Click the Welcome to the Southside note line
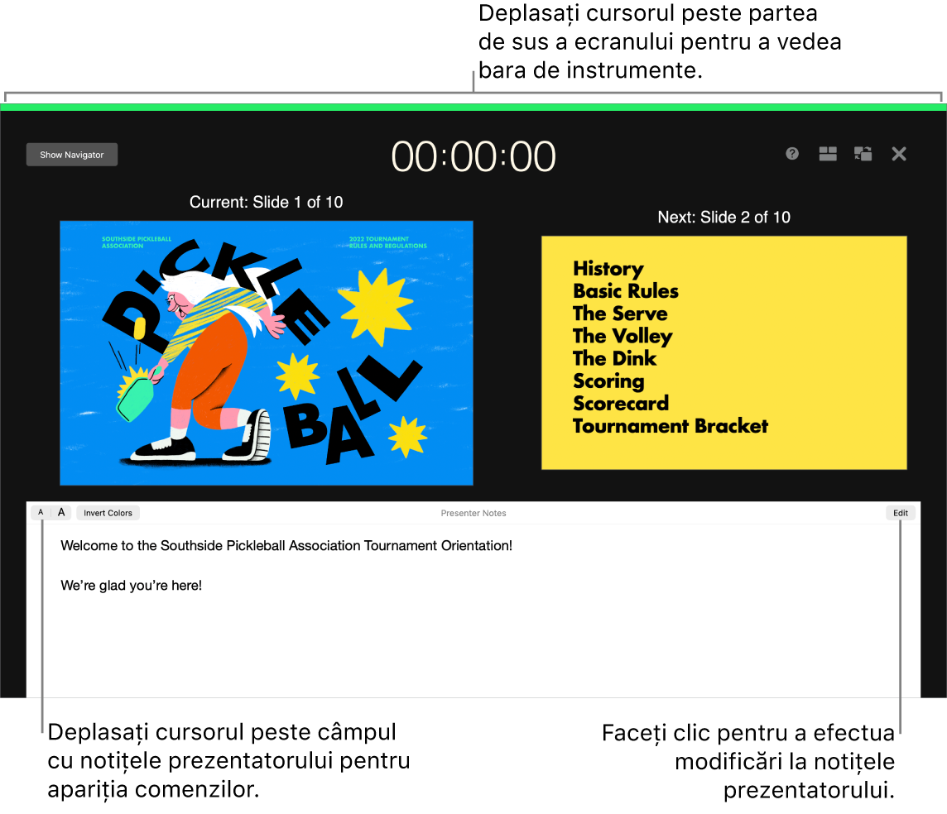Viewport: 947px width, 814px height. 286,545
